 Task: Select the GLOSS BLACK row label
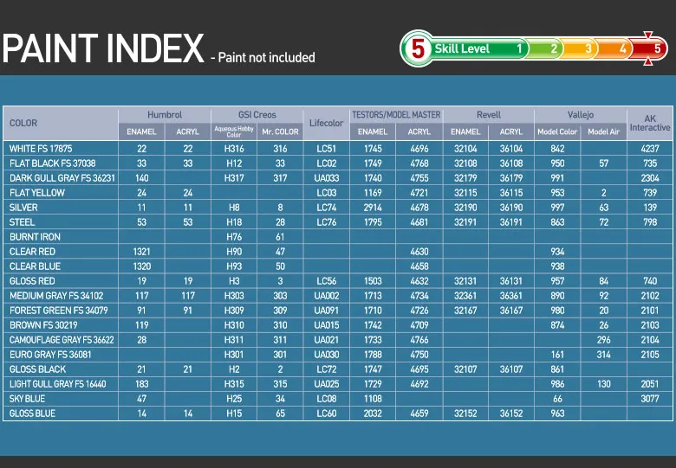pos(37,369)
